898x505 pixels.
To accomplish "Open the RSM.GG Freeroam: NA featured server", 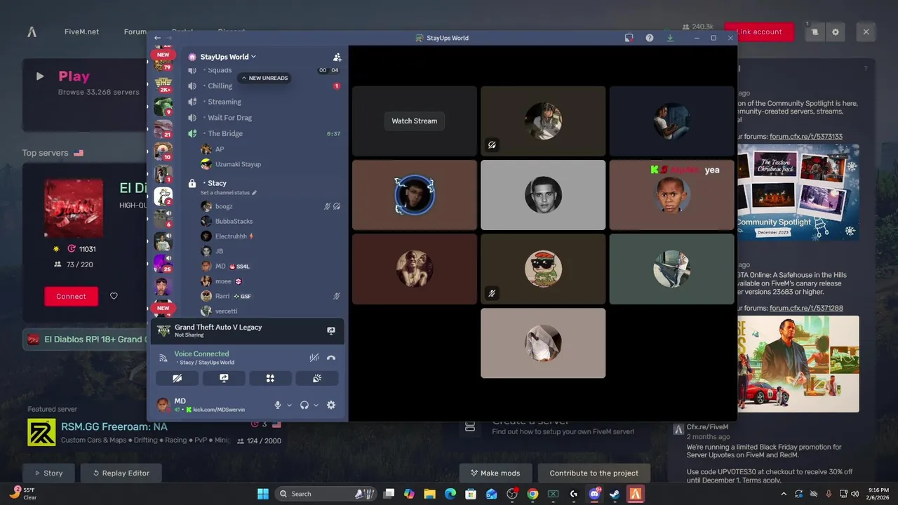I will (x=114, y=426).
